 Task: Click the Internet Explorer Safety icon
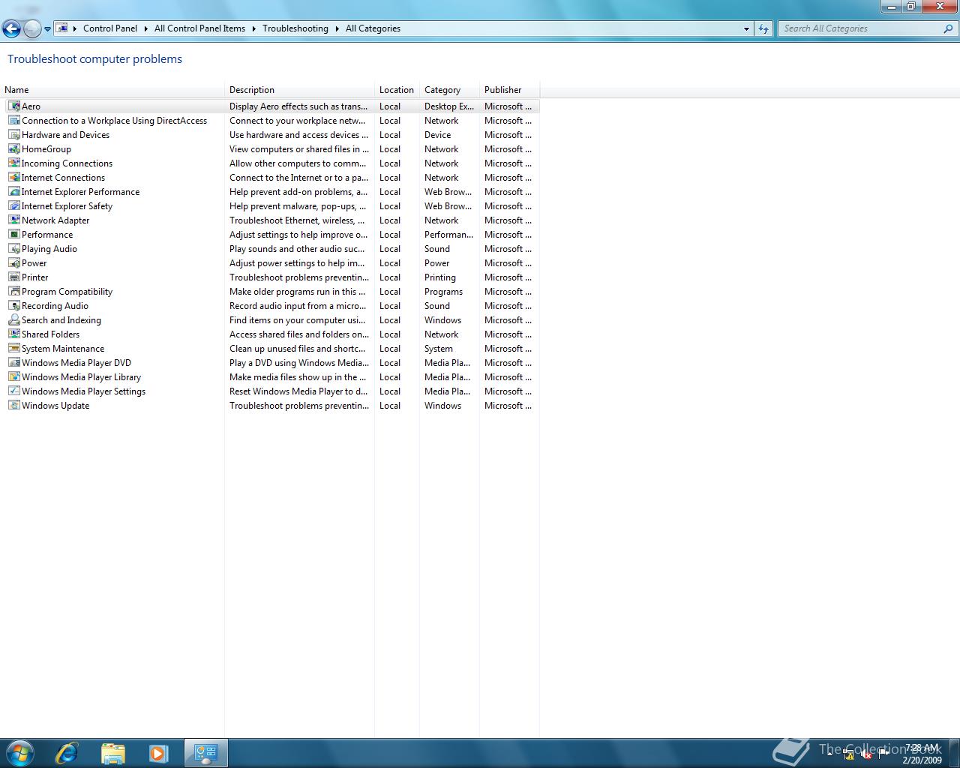(14, 206)
